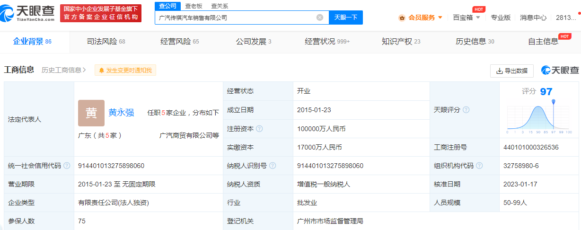The image size is (581, 230).
Task: Click the enterprise type 有限责任公司(法人独资)
Action: point(114,203)
